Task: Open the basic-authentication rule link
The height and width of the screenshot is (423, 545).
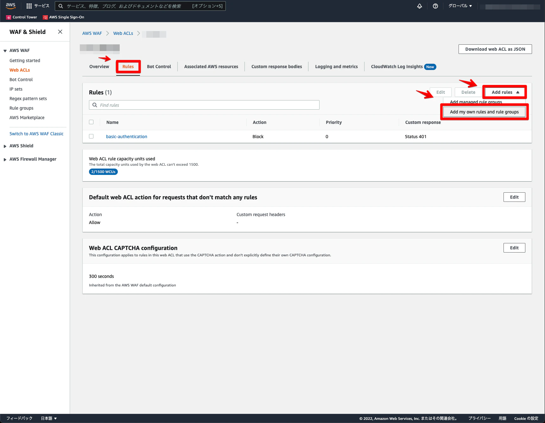Action: coord(127,137)
